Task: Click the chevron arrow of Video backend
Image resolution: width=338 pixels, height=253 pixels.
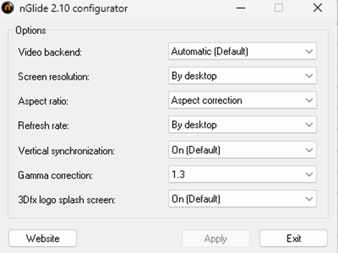Action: [309, 51]
